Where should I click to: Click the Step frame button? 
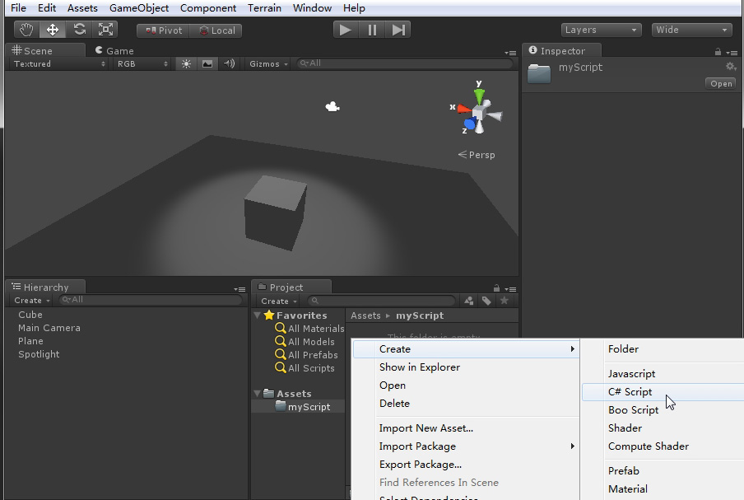398,30
